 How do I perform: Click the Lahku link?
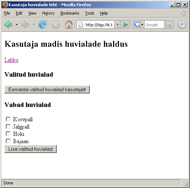click(11, 60)
